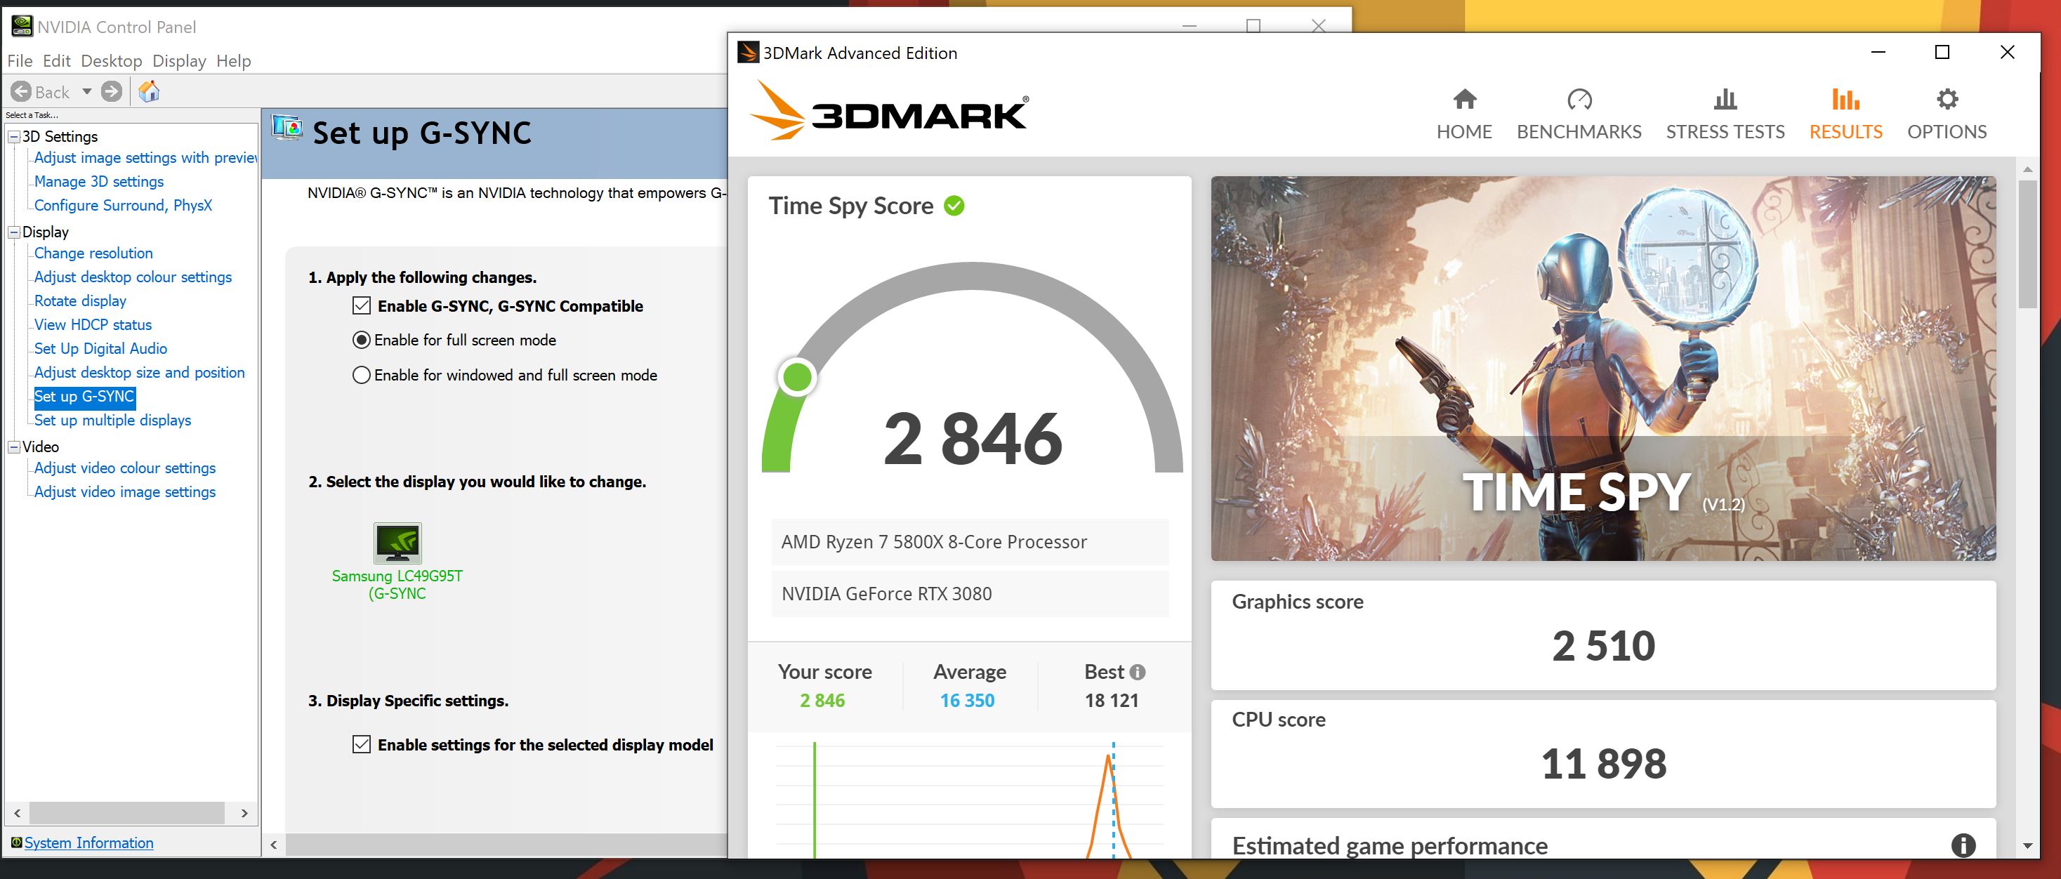Open Adjust desktop colour settings
The height and width of the screenshot is (879, 2061).
click(x=133, y=277)
